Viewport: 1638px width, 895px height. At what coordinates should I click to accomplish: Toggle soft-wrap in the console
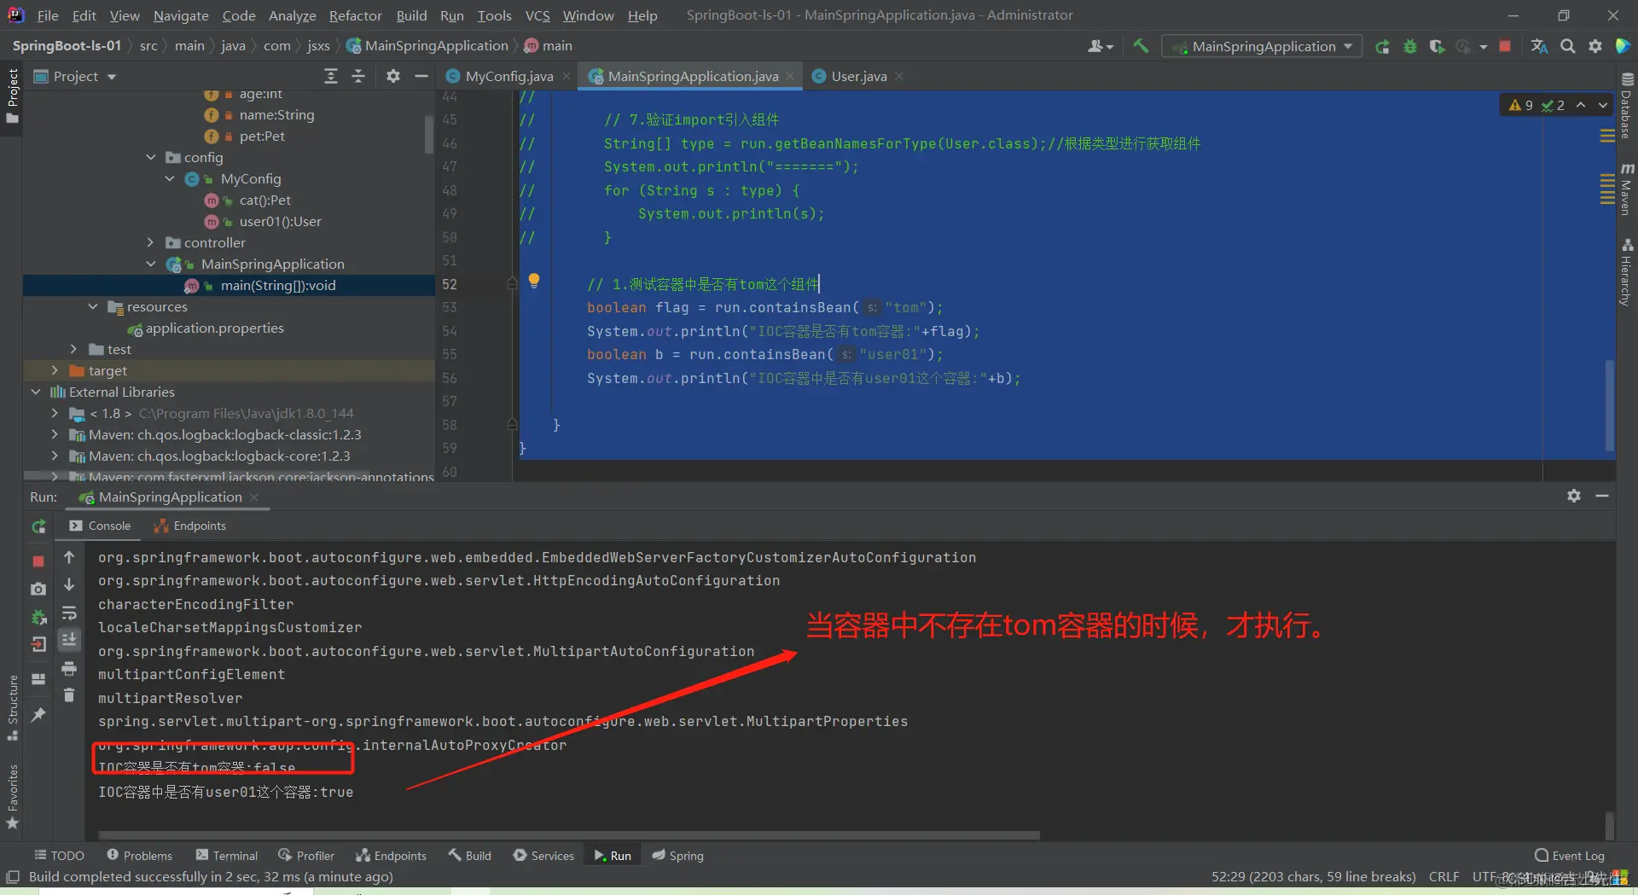69,613
